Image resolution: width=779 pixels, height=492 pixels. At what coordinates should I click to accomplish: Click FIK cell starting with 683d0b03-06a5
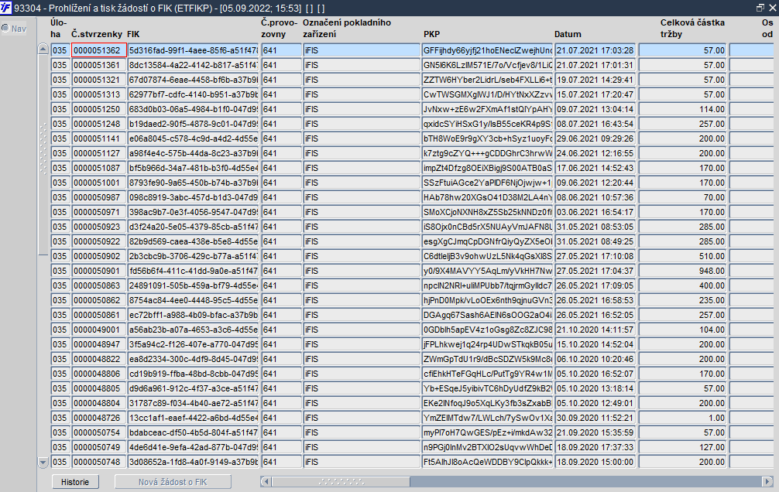point(194,109)
